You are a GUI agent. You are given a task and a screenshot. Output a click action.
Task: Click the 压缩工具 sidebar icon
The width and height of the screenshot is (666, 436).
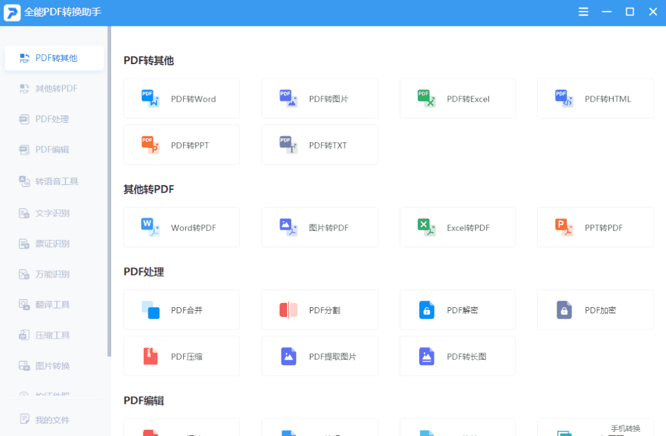tap(24, 335)
